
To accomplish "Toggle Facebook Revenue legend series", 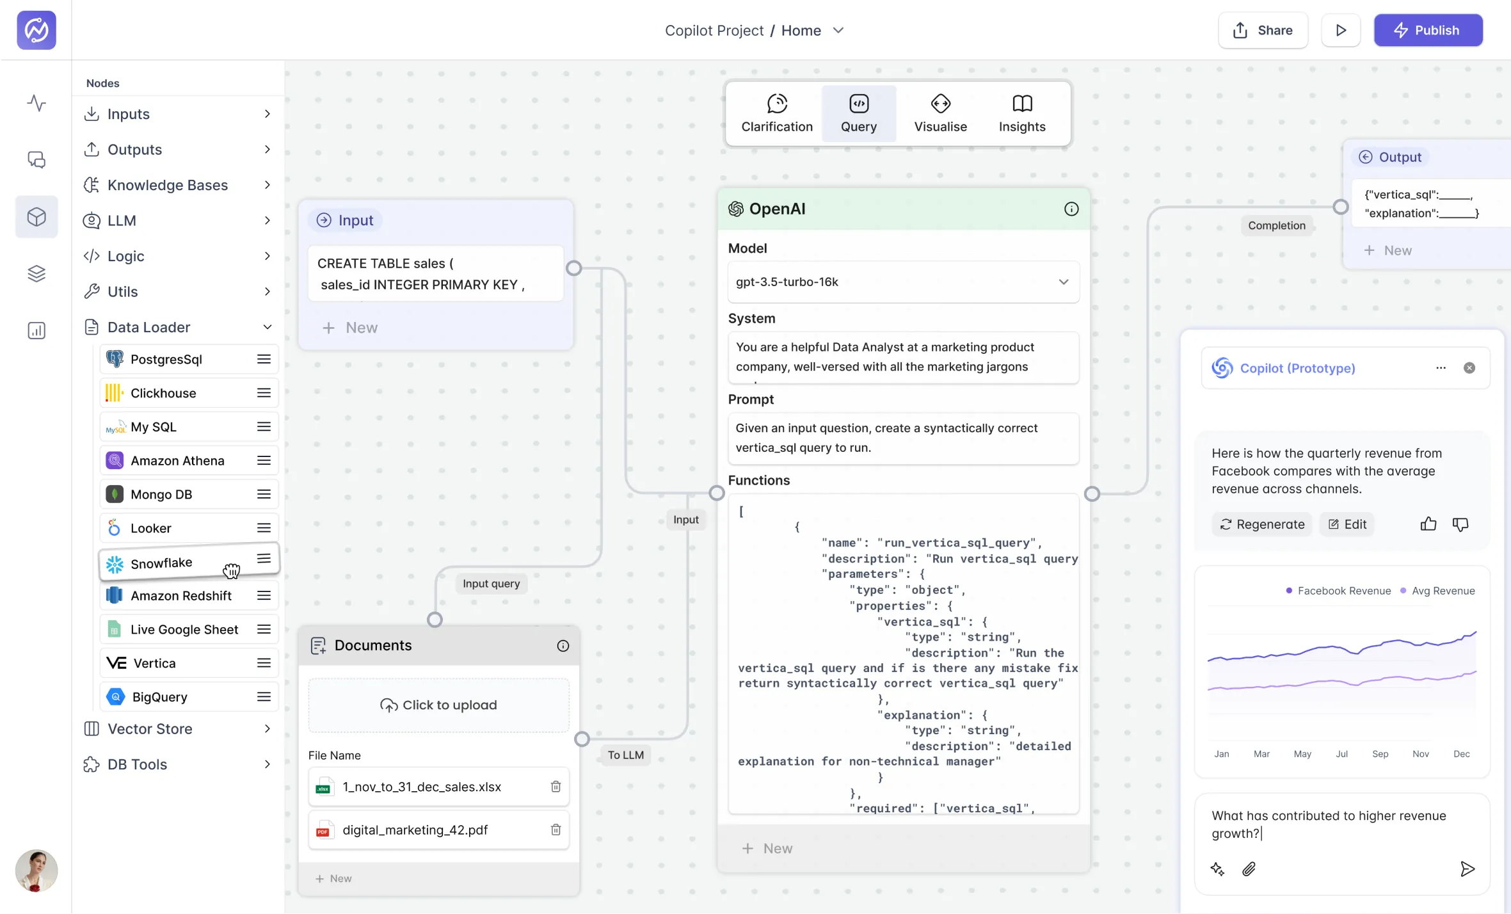I will tap(1343, 591).
